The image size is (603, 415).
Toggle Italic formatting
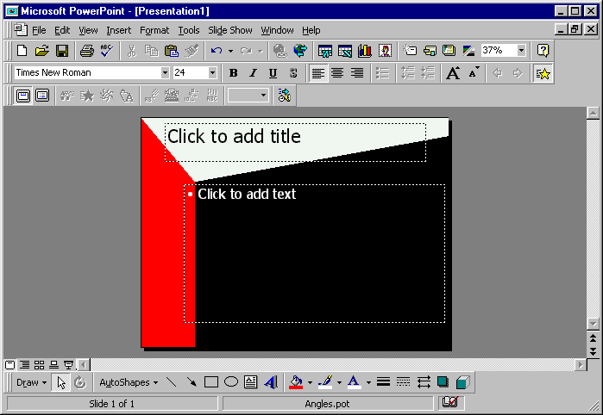click(253, 73)
